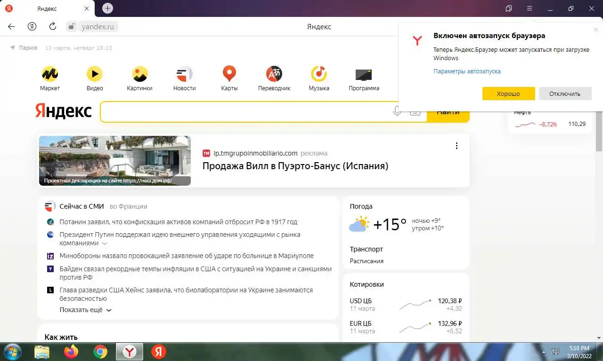The width and height of the screenshot is (603, 361).
Task: Open the Байден связал рекордные темпы headline
Action: tap(196, 273)
